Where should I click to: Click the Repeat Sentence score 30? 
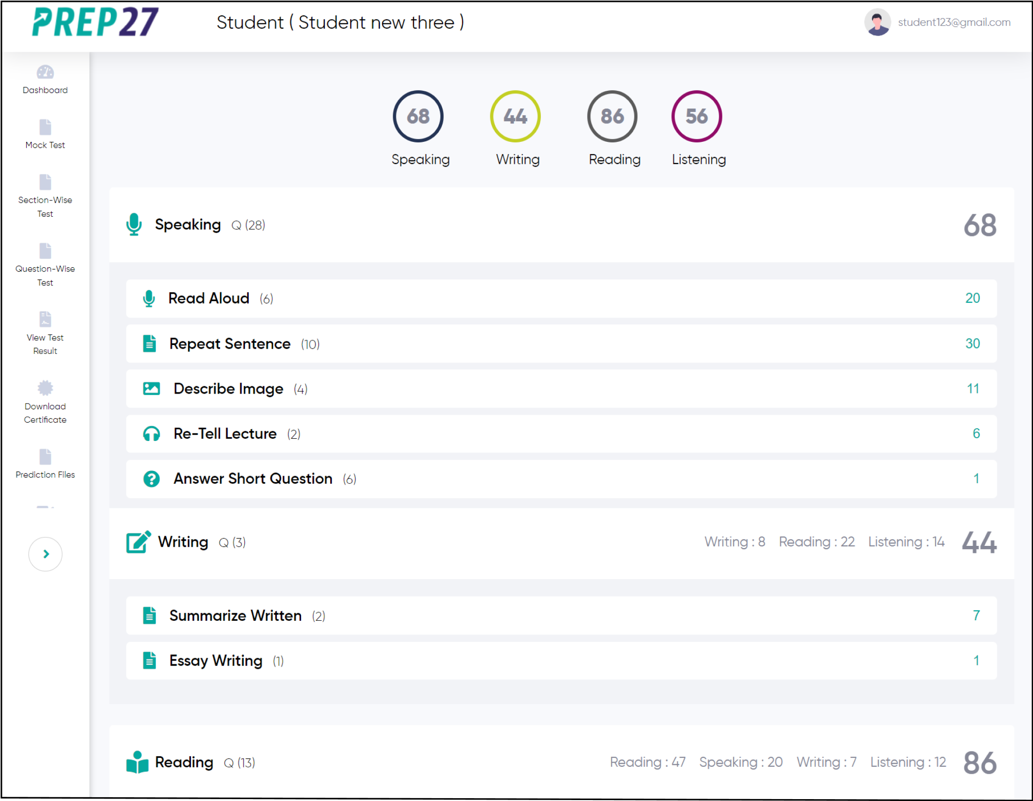tap(973, 344)
